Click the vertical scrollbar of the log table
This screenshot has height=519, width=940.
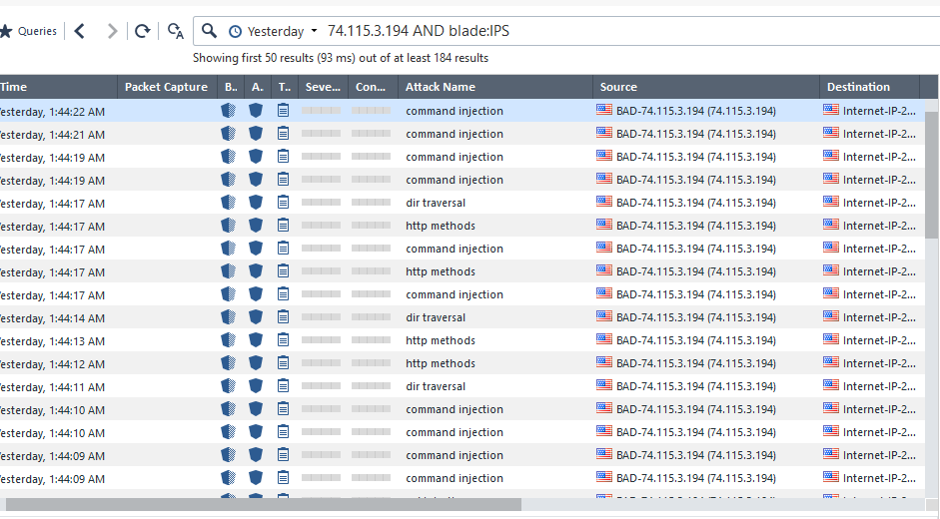[x=931, y=180]
